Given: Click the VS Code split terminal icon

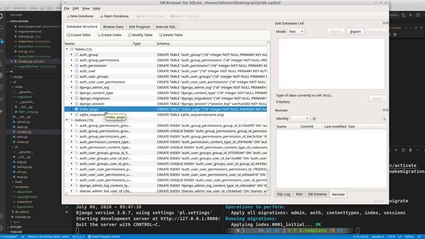Looking at the screenshot, I should pyautogui.click(x=403, y=150).
